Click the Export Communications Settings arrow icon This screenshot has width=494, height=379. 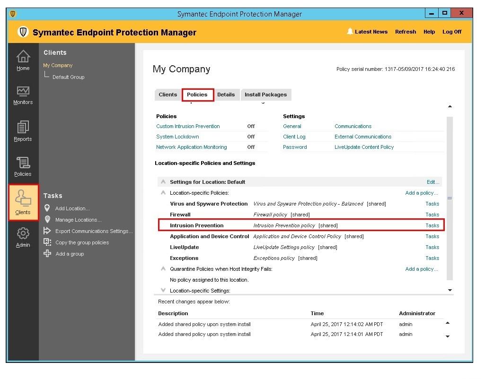click(x=47, y=231)
